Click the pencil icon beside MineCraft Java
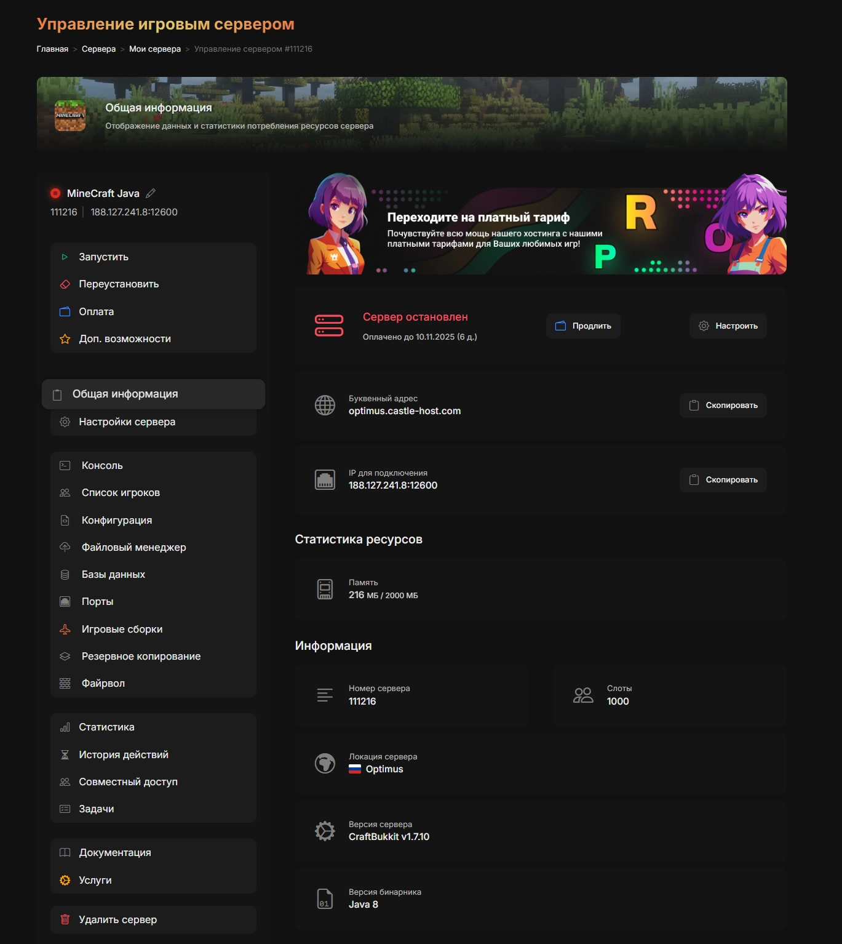The height and width of the screenshot is (944, 842). [151, 193]
